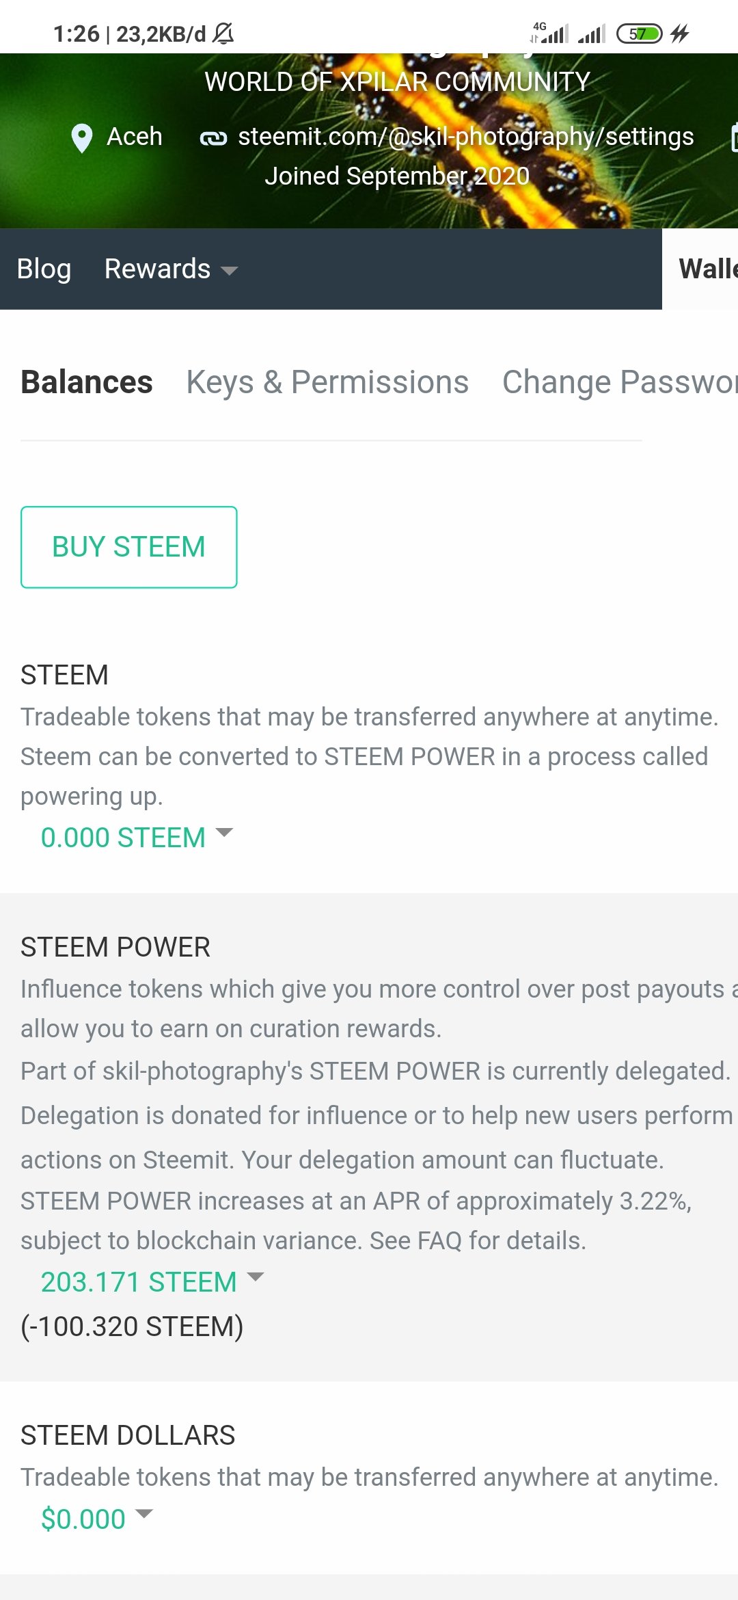The height and width of the screenshot is (1600, 738).
Task: Select the Balances tab
Action: (87, 382)
